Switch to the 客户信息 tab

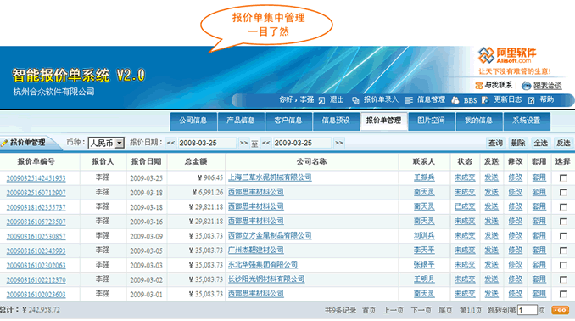coord(288,121)
